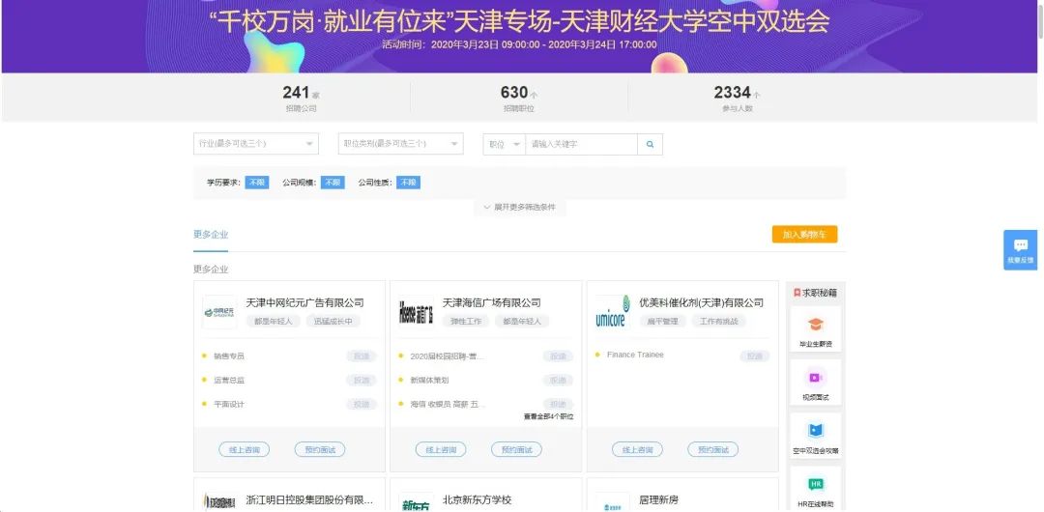The image size is (1044, 512).
Task: Click 线上咨询 for 天津中网纪元广告有限公司
Action: [244, 449]
